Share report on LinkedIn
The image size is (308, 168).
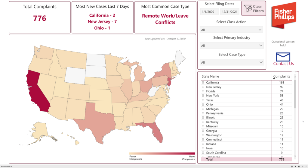[x=292, y=166]
